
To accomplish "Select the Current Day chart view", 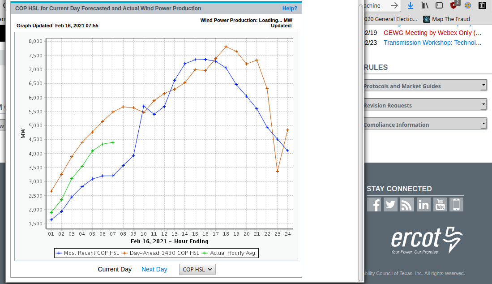I will (x=115, y=269).
